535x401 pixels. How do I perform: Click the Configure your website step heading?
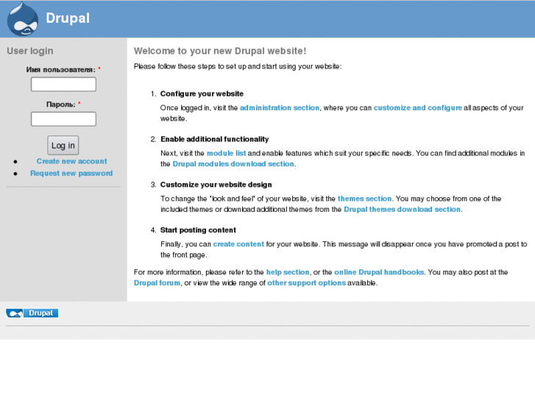coord(202,93)
